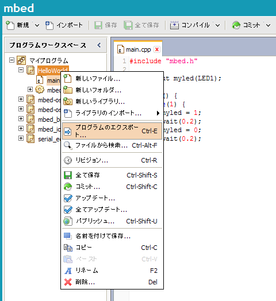Choose プログラムのエクスポート... menu entry
The height and width of the screenshot is (301, 276).
point(112,132)
